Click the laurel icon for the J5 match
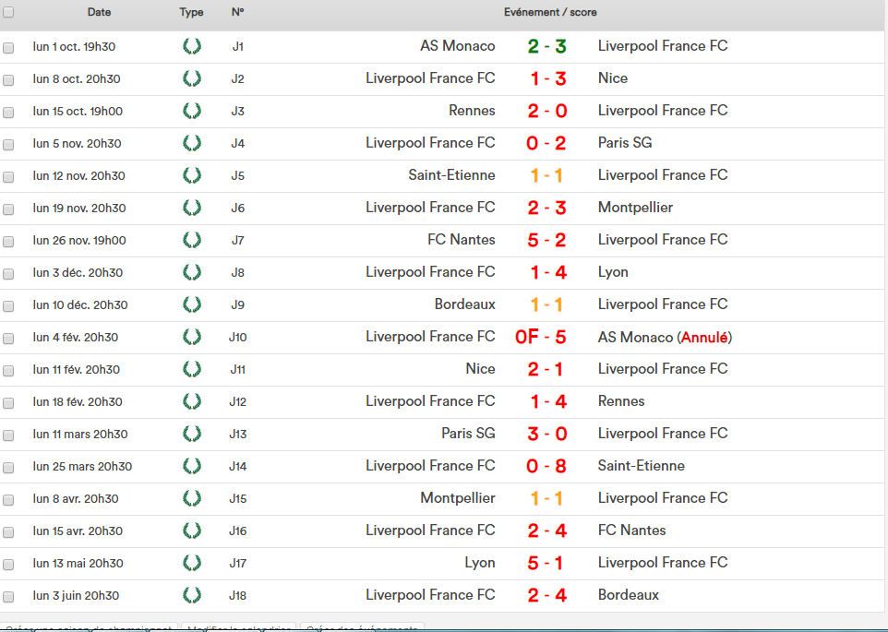The width and height of the screenshot is (888, 632). coord(192,175)
